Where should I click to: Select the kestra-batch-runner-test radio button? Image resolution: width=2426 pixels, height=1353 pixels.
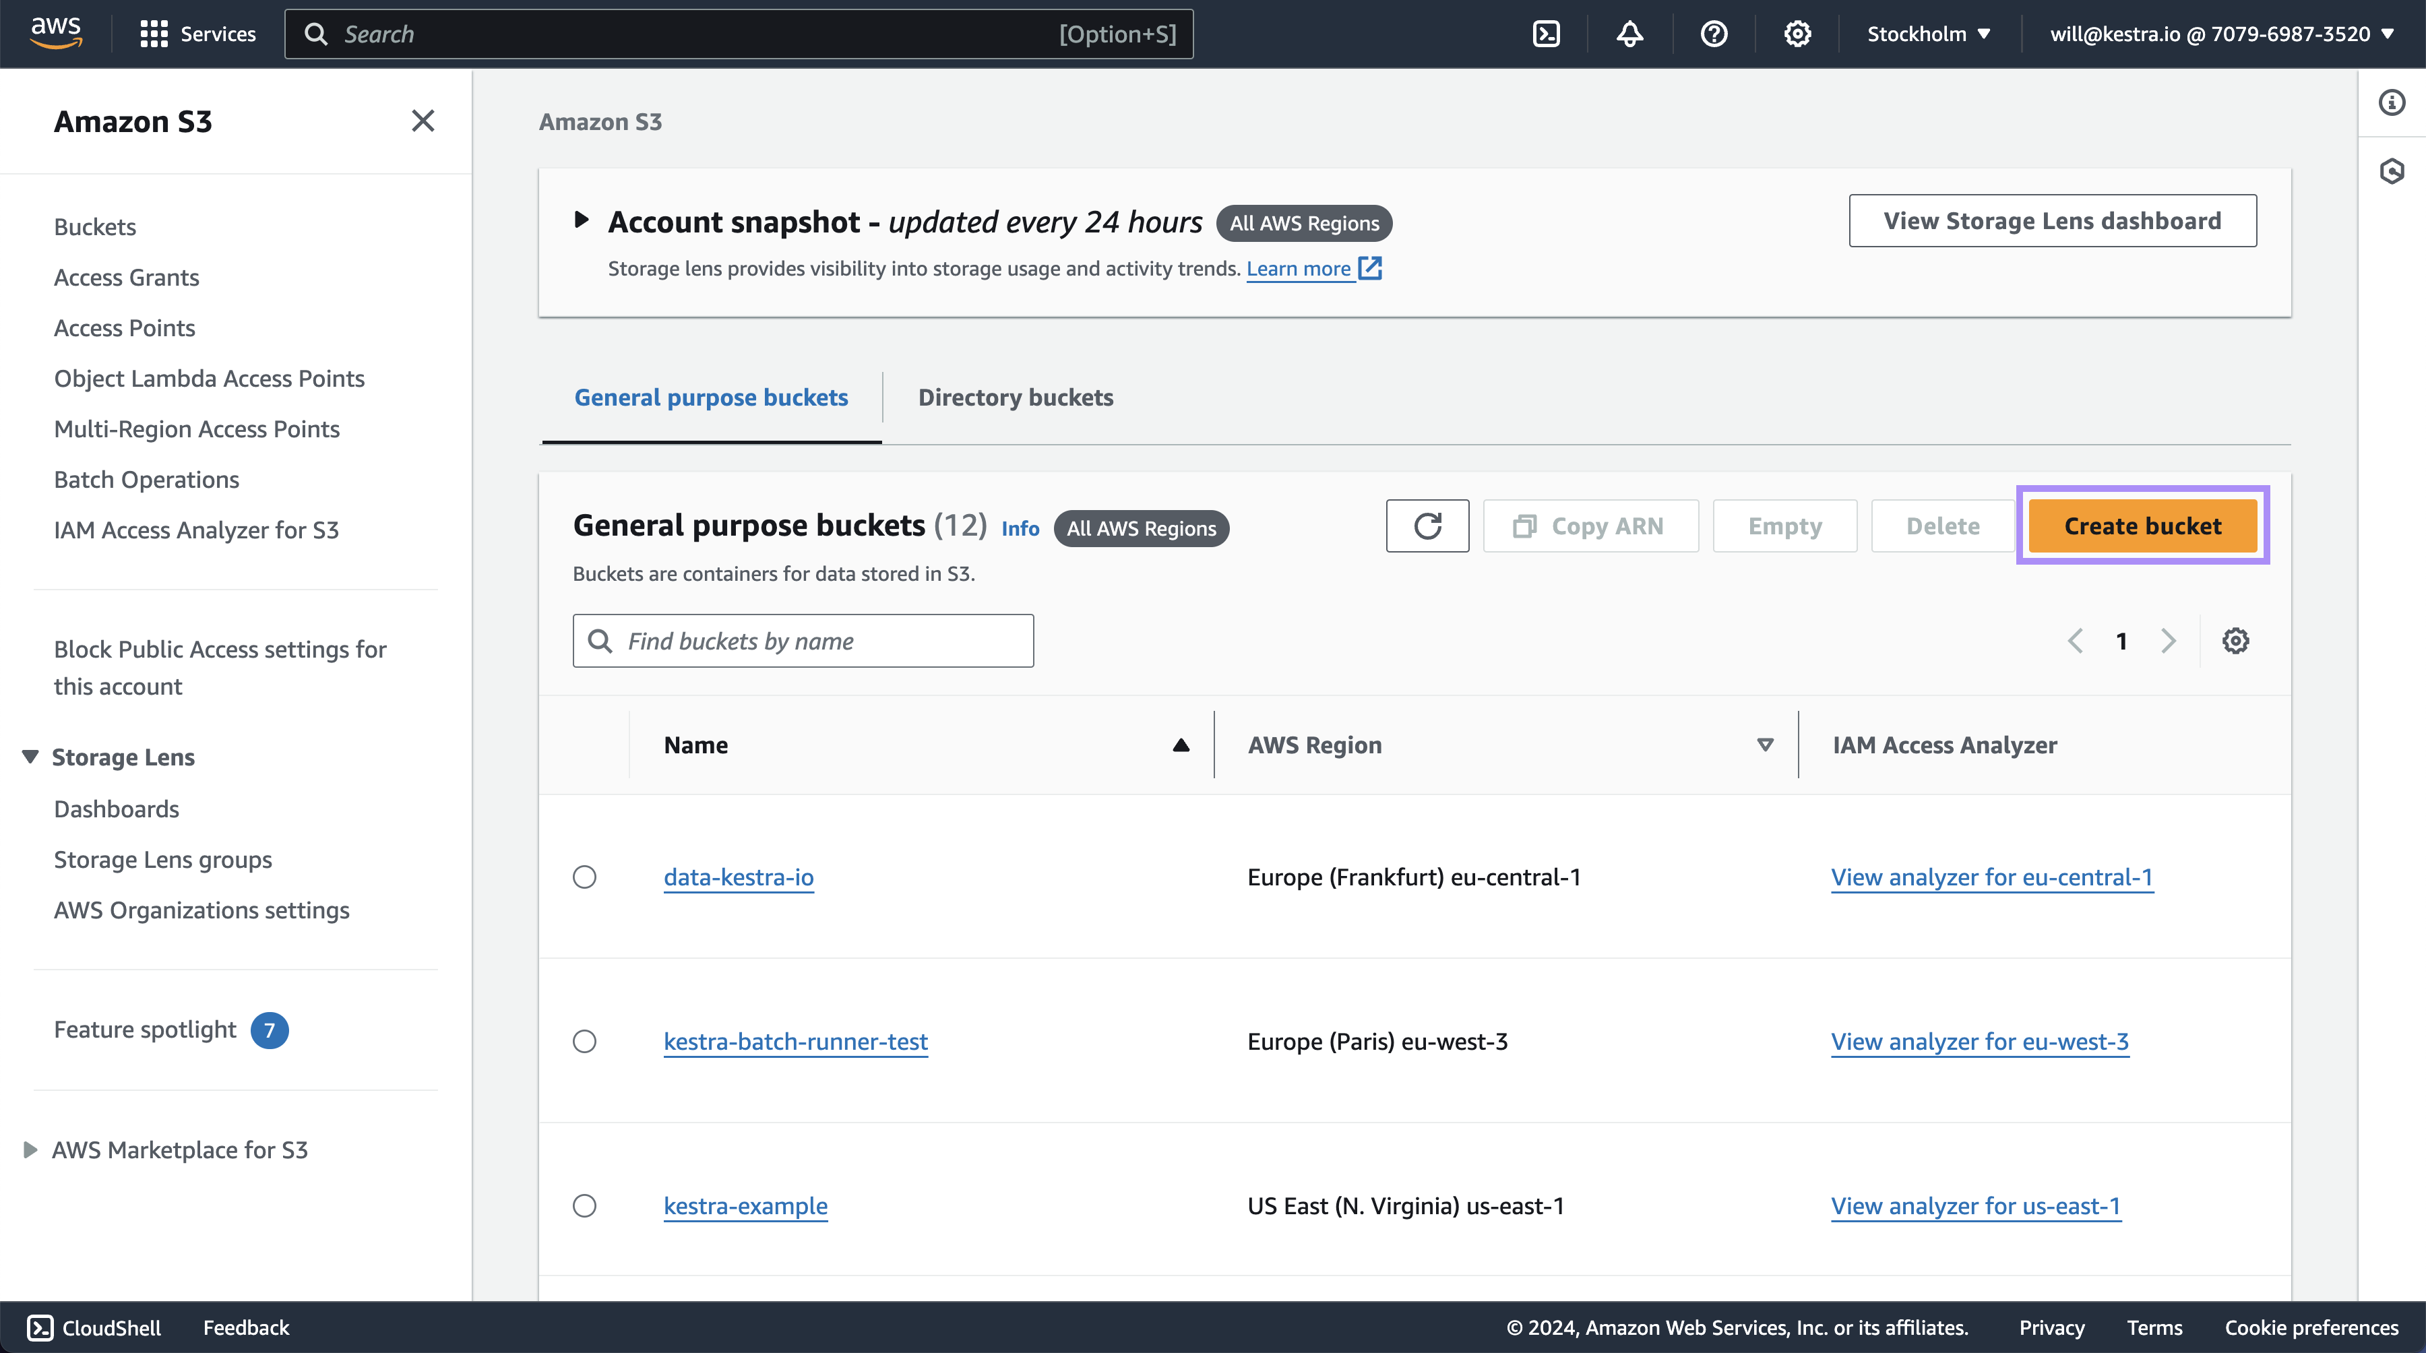(x=585, y=1041)
